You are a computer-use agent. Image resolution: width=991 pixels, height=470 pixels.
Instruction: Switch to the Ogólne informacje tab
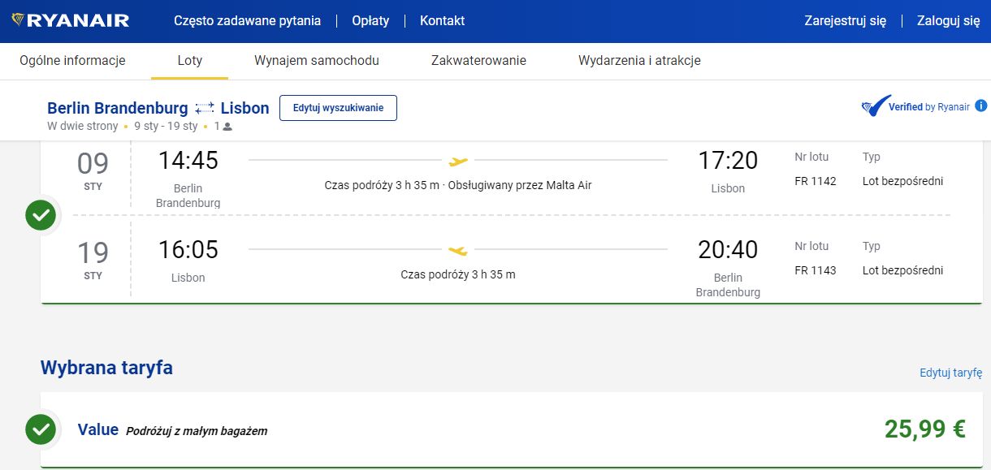click(72, 60)
